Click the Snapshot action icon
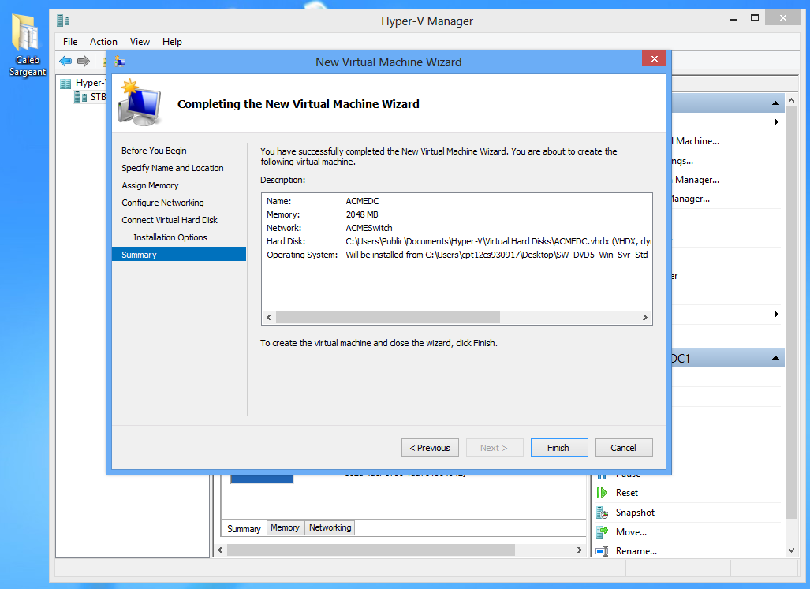 point(602,513)
